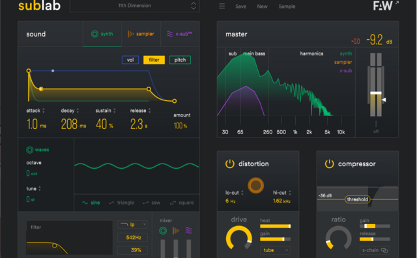Click the compressor release slider
This screenshot has width=417, height=258.
tap(375, 239)
